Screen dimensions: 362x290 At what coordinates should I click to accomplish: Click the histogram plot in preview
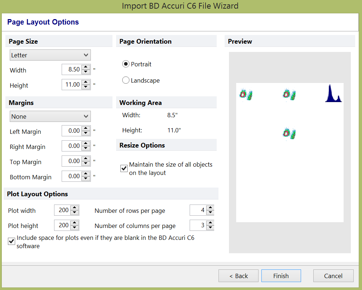[333, 94]
